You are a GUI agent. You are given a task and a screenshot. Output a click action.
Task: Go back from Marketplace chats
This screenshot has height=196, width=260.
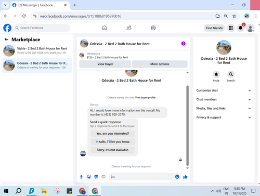pos(6,40)
